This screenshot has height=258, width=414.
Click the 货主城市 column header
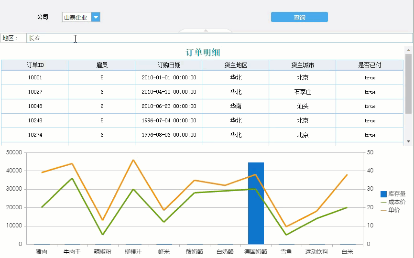point(303,65)
